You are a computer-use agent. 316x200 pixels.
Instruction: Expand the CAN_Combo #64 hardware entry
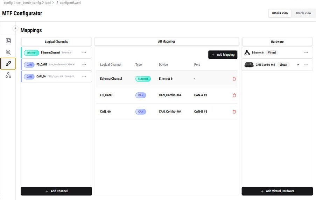[x=298, y=65]
